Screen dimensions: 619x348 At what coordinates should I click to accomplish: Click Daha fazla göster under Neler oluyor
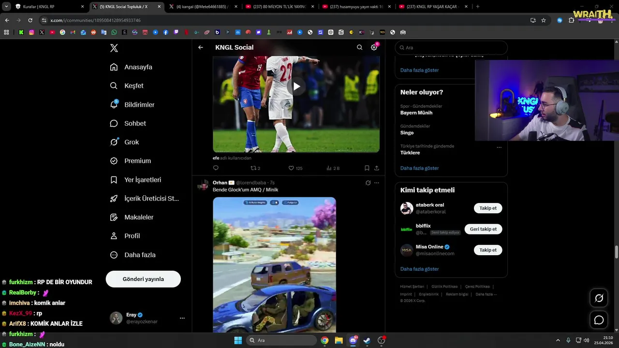[419, 168]
